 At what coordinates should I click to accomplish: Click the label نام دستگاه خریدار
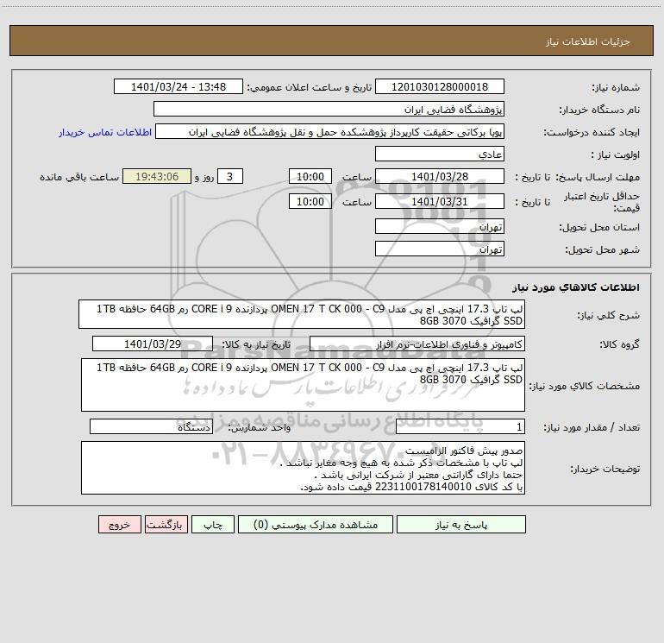[599, 110]
